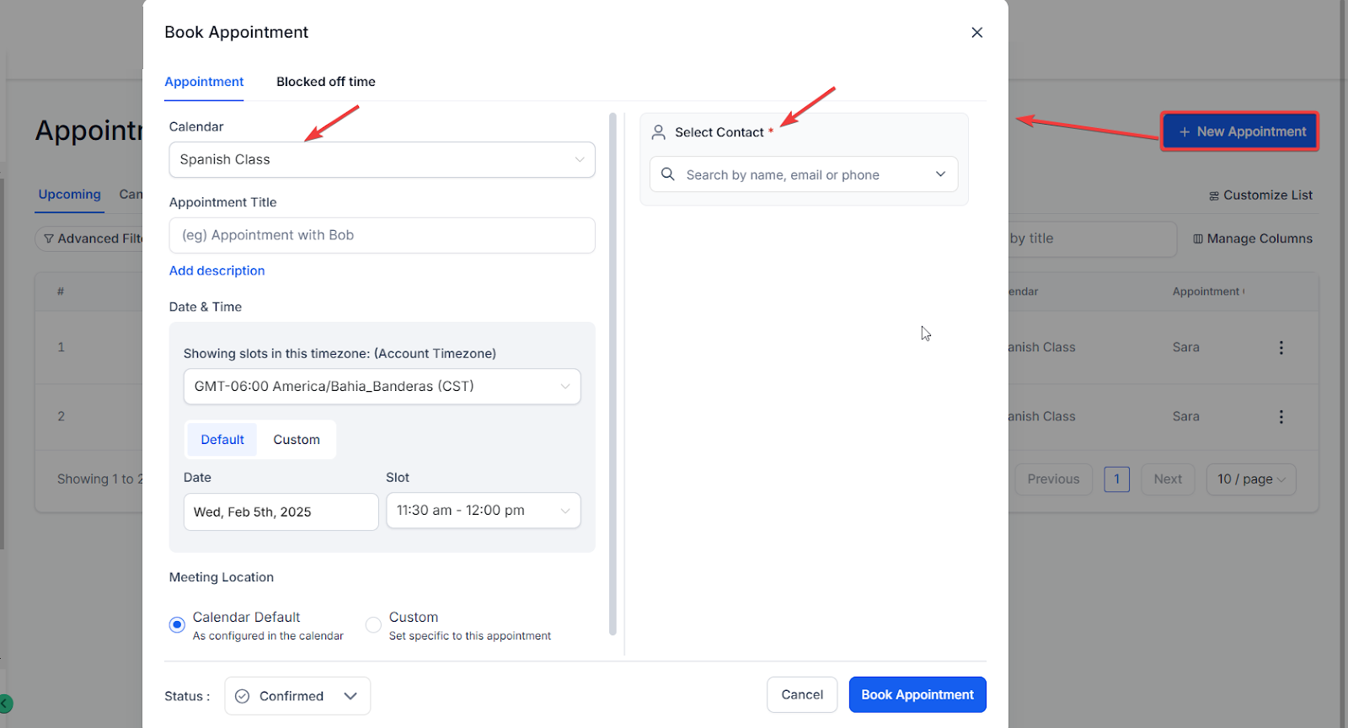Click the Manage Columns icon
Viewport: 1348px width, 728px height.
pyautogui.click(x=1197, y=239)
